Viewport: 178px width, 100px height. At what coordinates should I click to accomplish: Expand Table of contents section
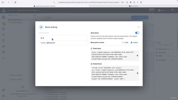coord(16,75)
